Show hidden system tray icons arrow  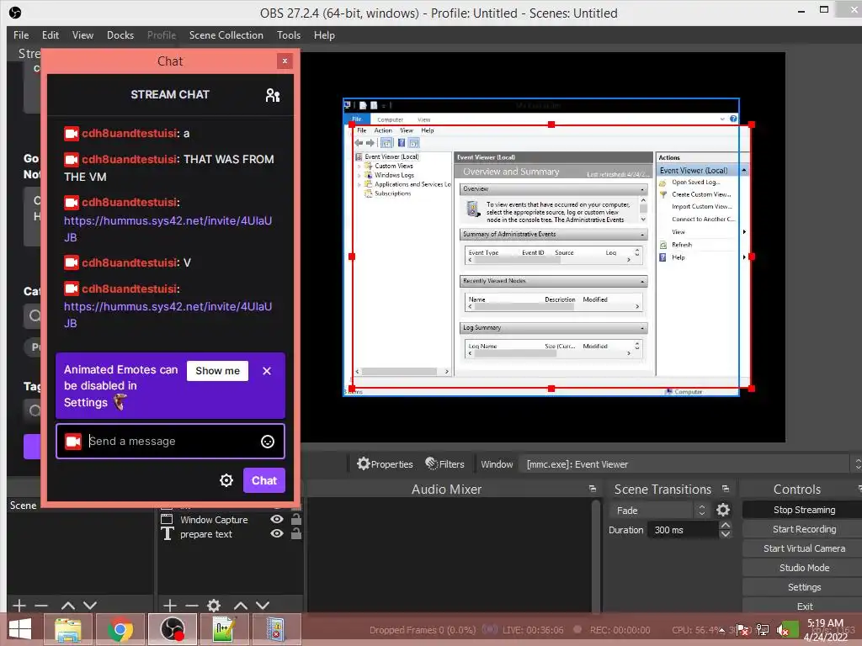click(721, 631)
